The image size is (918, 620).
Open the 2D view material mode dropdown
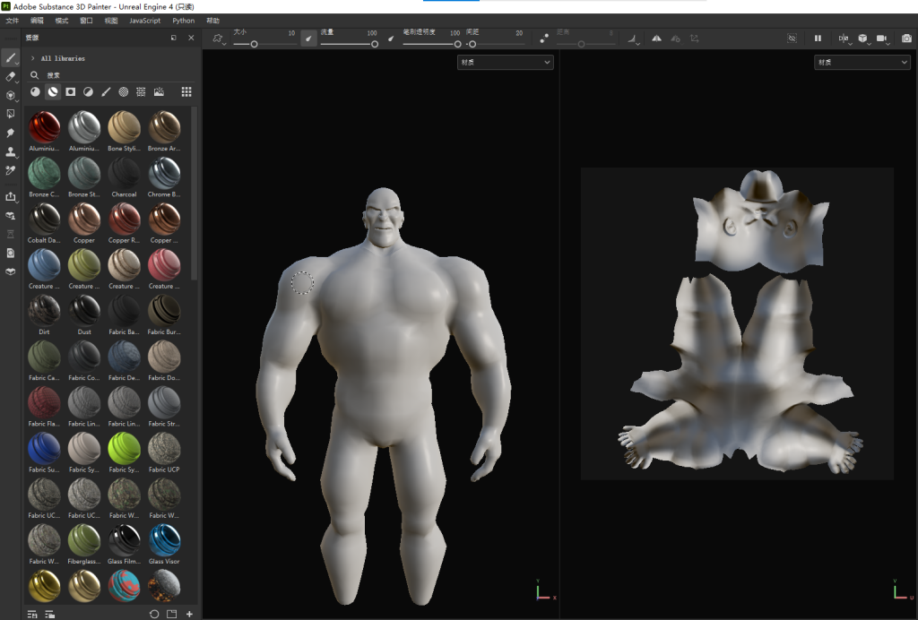click(862, 63)
